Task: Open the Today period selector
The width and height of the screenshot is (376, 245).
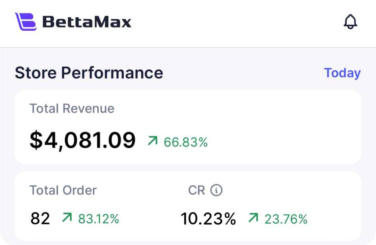Action: (x=342, y=73)
